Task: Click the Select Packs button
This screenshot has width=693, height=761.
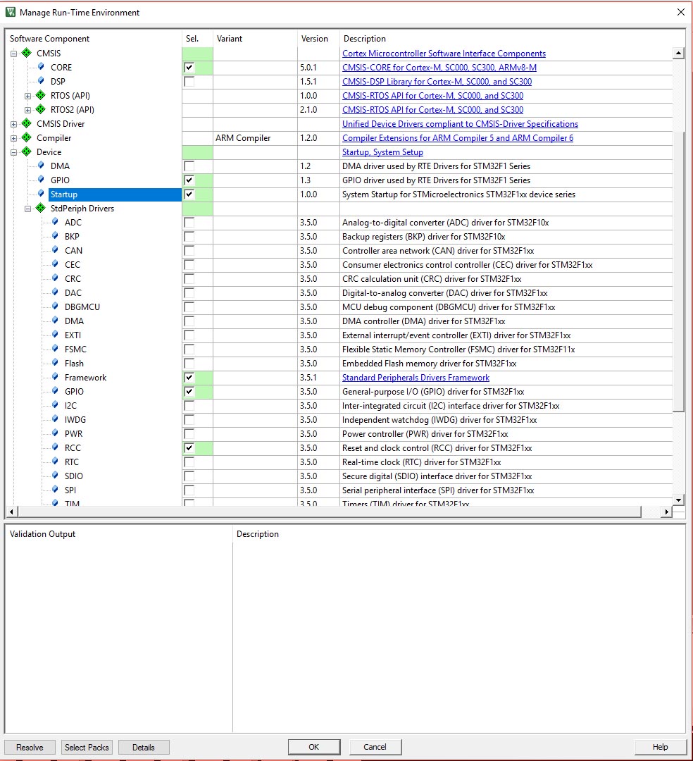Action: (x=87, y=747)
